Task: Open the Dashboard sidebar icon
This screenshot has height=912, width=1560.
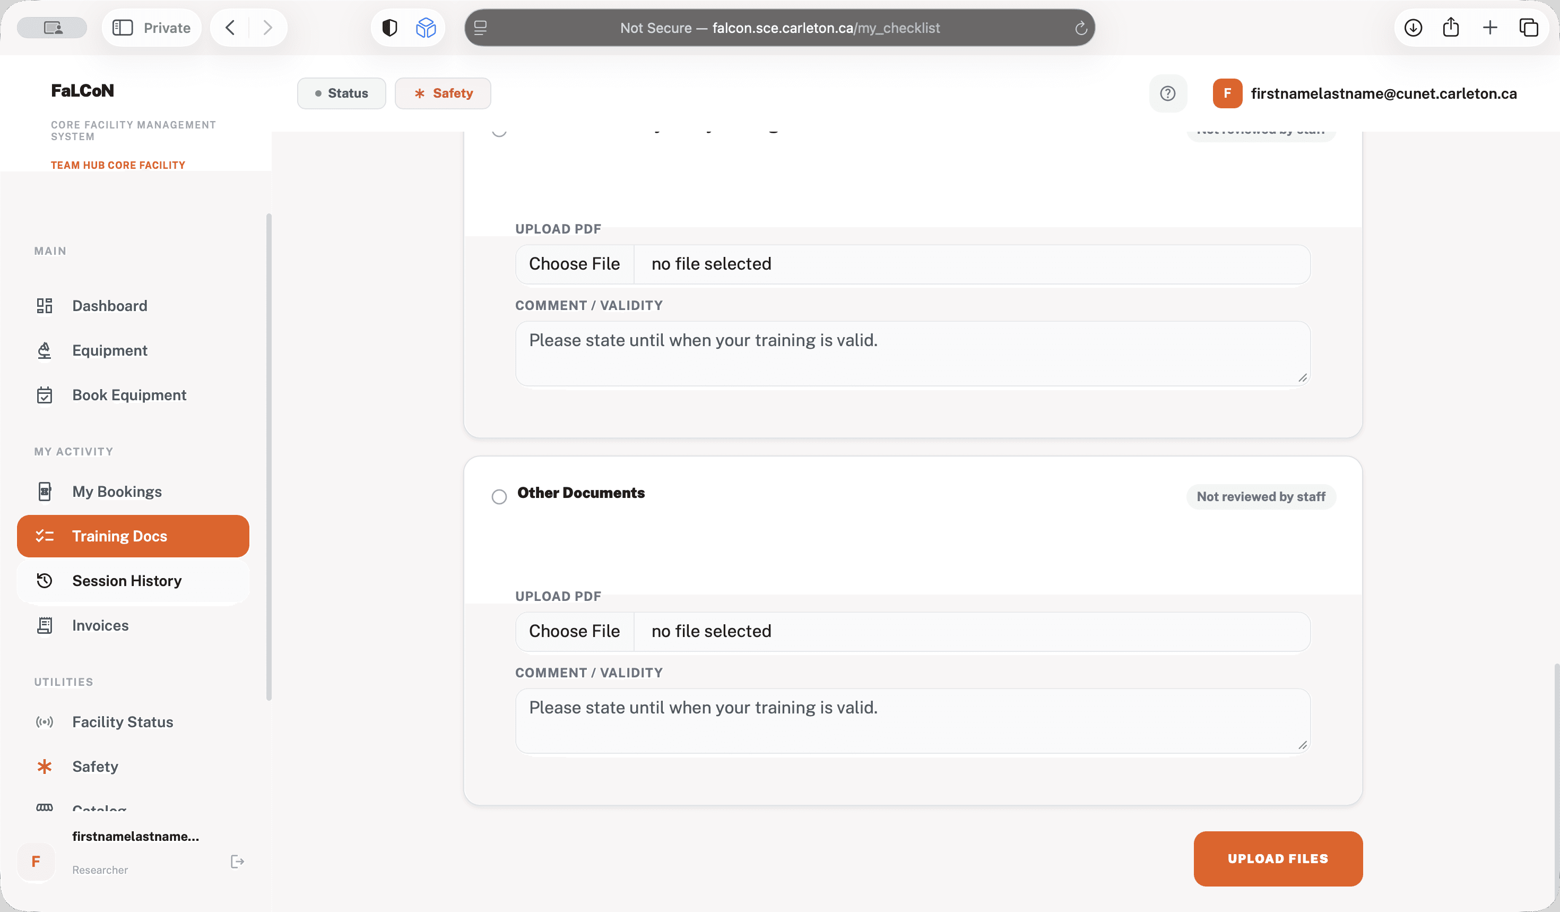Action: 45,306
